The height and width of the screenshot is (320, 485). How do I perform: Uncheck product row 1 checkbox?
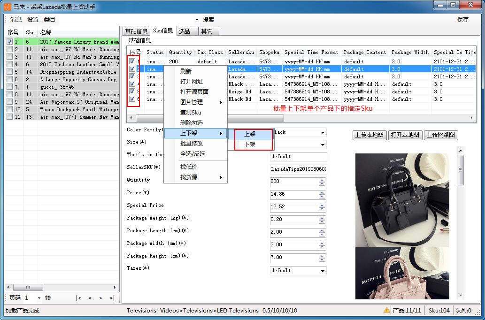9,42
